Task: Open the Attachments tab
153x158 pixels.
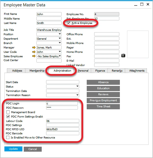Action: (x=136, y=70)
